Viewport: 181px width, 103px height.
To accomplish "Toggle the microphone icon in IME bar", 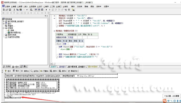I will pyautogui.click(x=178, y=101).
